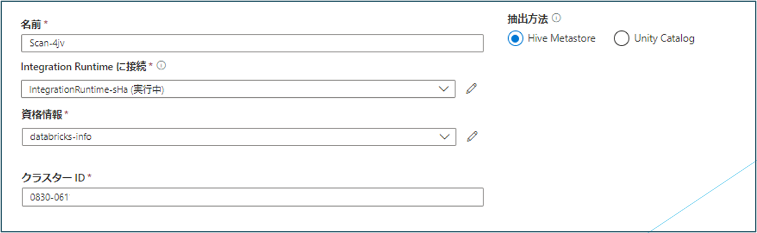757x233 pixels.
Task: Click the Unity Catalog label text
Action: 664,39
